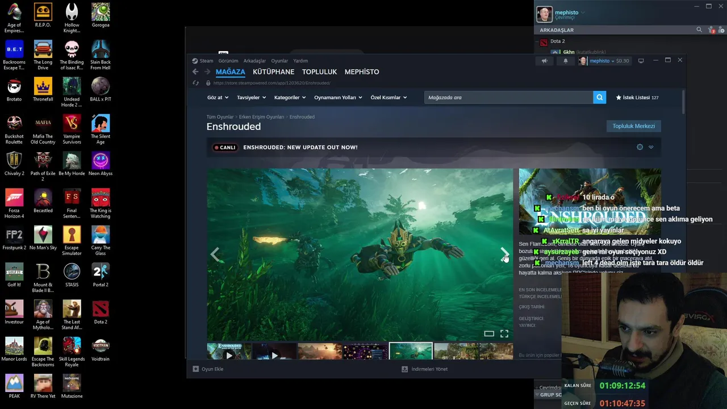Select the Manor Lords desktop icon

click(x=14, y=349)
